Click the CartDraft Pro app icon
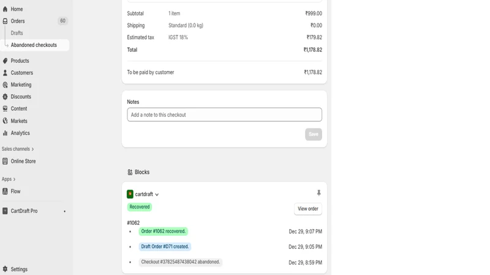Screen dimensions: 490x275 tap(5, 211)
